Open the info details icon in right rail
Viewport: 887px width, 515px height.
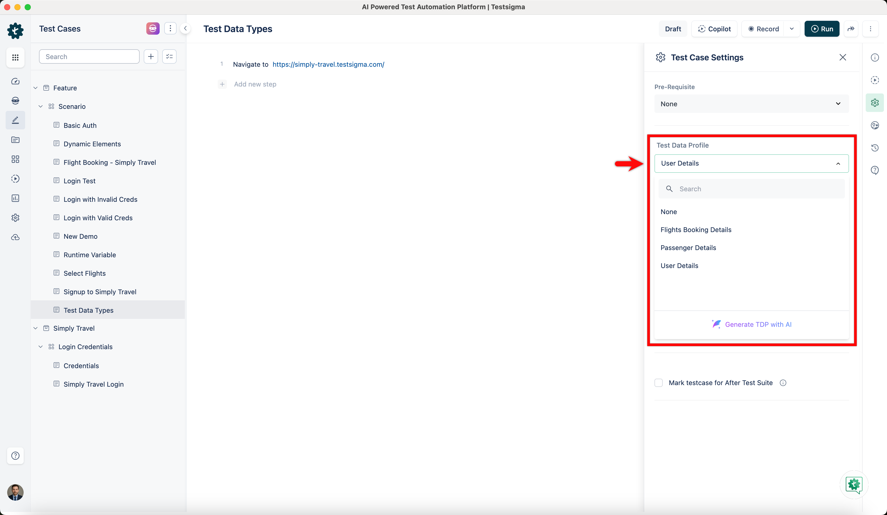point(875,57)
